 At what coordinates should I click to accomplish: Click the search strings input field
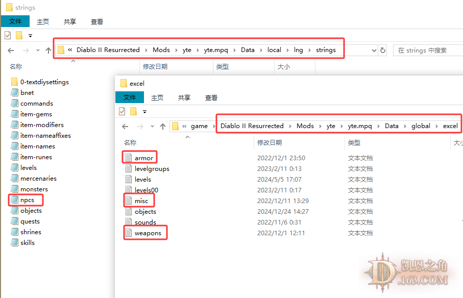(428, 51)
